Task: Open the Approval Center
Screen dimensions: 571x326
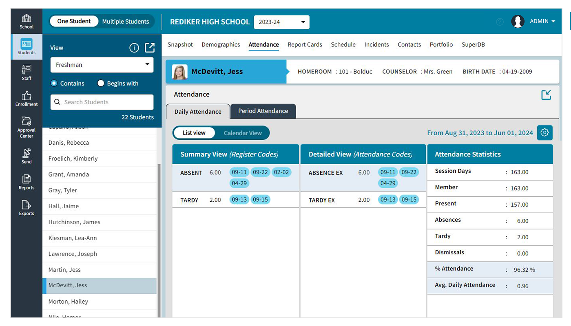Action: click(x=26, y=126)
